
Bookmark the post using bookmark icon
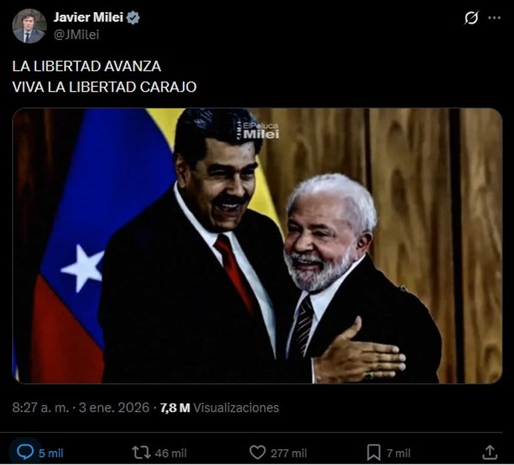click(373, 453)
